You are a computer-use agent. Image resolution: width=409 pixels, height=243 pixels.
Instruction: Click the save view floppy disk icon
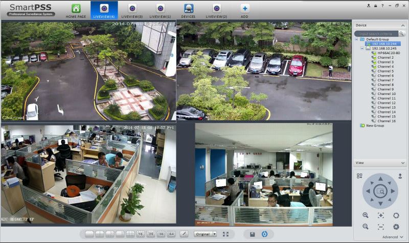tap(252, 234)
